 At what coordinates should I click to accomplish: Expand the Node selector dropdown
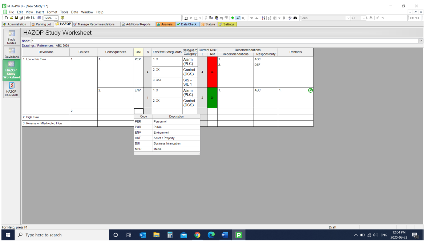click(421, 41)
